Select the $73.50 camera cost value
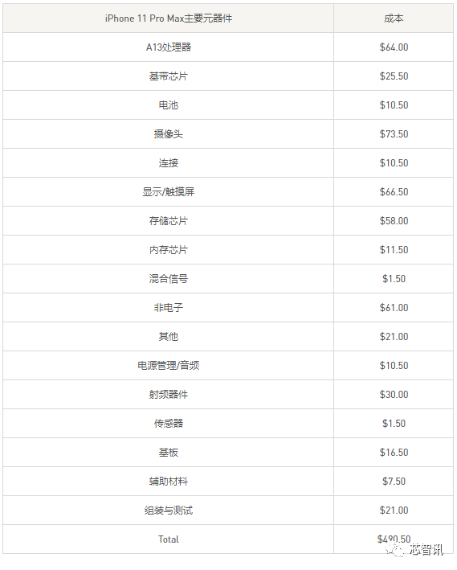Image resolution: width=457 pixels, height=570 pixels. tap(394, 133)
